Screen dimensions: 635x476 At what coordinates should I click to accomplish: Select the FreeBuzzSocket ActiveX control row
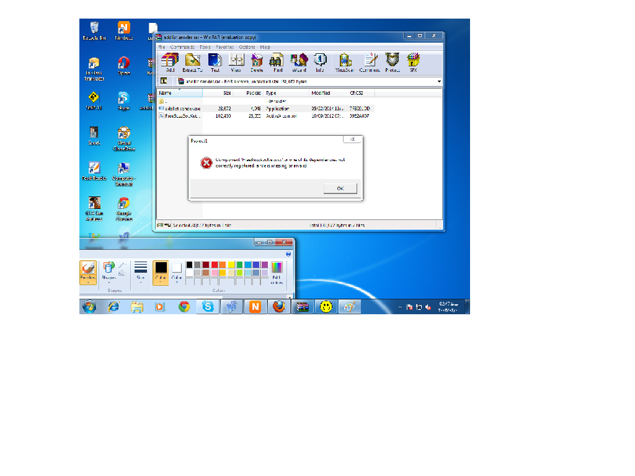coord(265,116)
